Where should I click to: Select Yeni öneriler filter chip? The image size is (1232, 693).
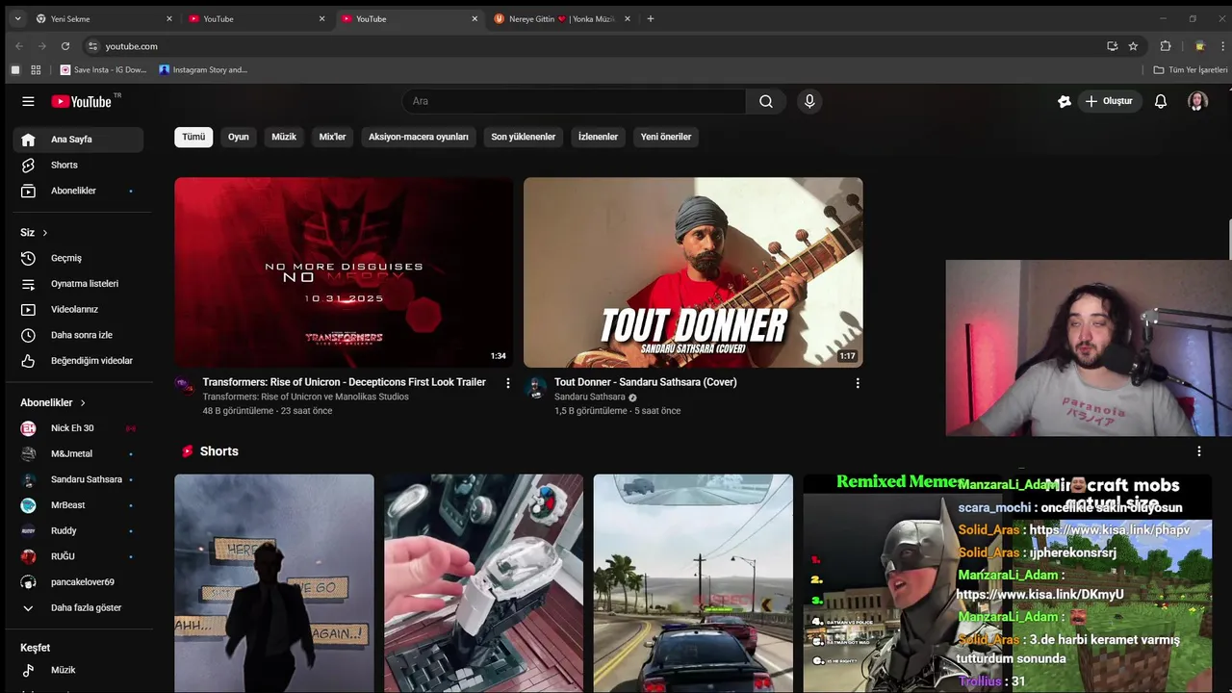pos(666,137)
